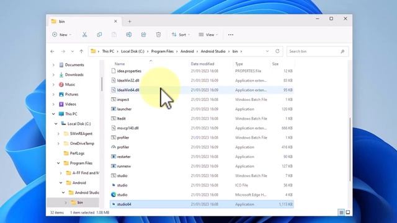Expand the $WinREAgent folder node

(x=58, y=134)
